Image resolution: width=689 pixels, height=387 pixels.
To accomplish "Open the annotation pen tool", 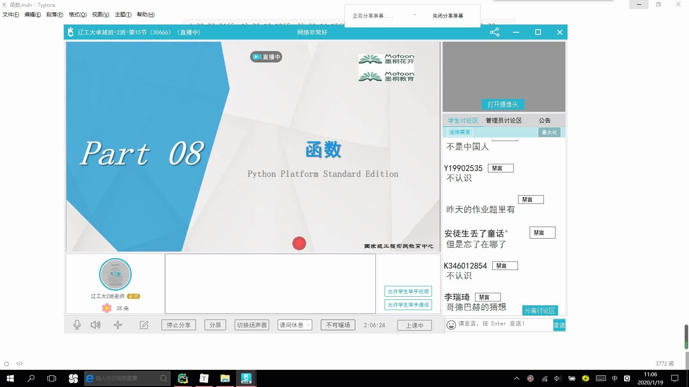I will [x=144, y=325].
